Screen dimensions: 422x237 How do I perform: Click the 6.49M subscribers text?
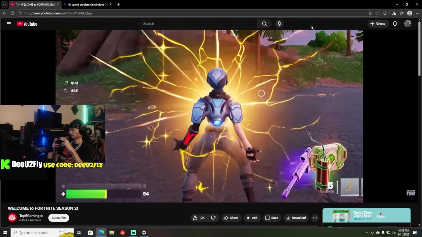point(30,220)
